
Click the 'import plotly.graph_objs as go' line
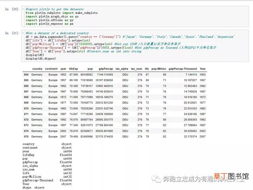(52, 17)
